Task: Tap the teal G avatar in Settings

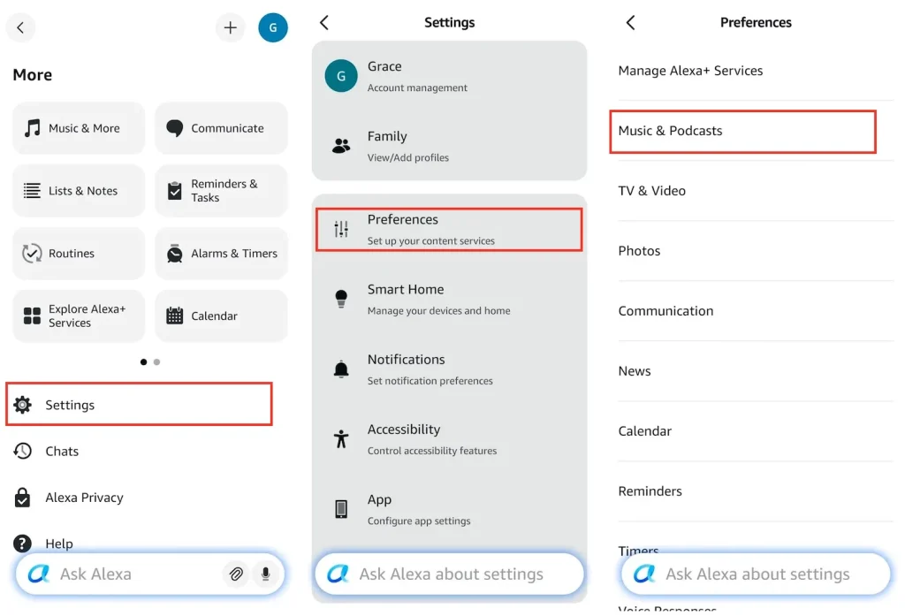Action: [x=341, y=76]
